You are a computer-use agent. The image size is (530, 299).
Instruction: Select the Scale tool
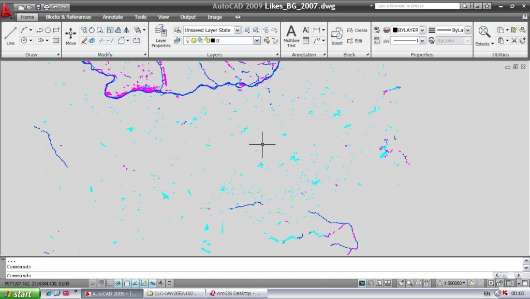pyautogui.click(x=110, y=30)
